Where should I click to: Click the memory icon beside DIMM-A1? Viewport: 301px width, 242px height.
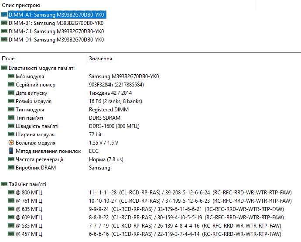click(x=4, y=14)
